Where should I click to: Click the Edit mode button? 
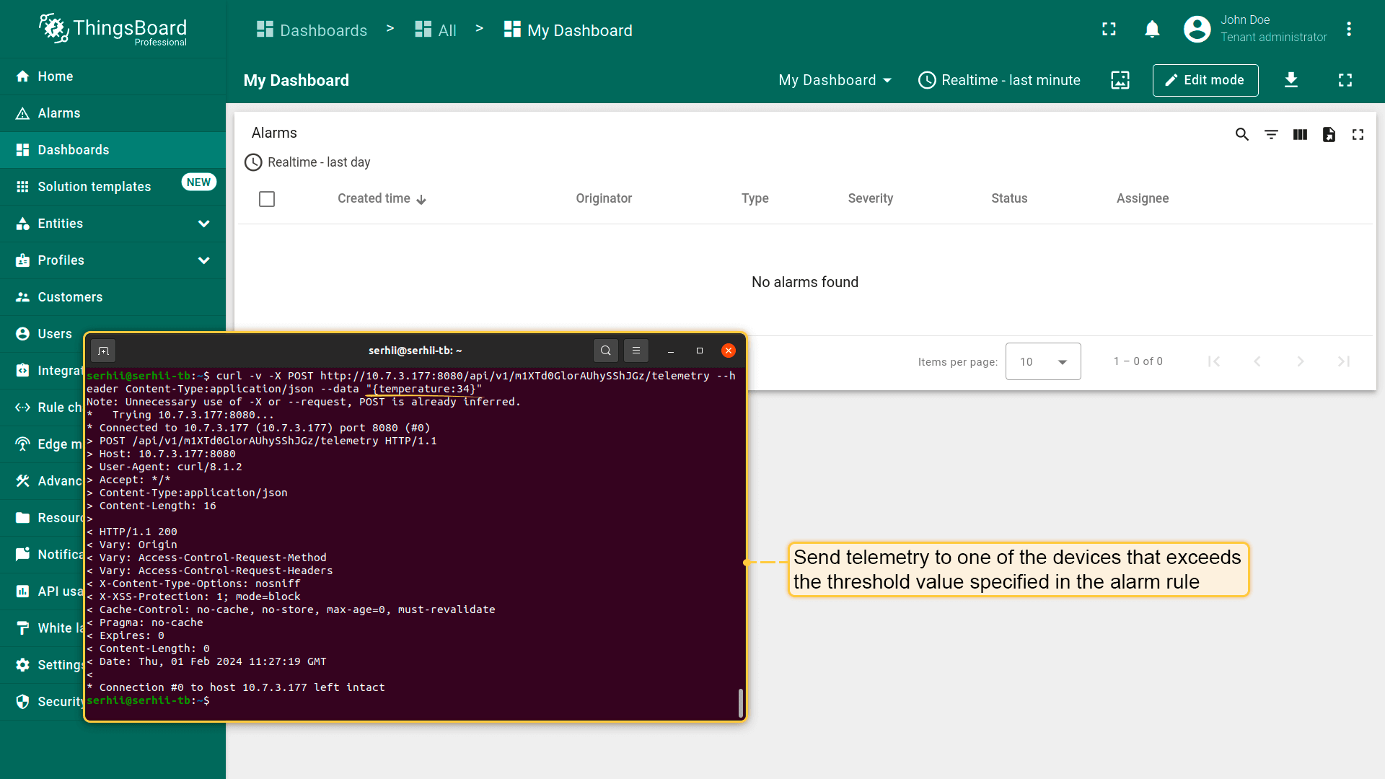1205,80
